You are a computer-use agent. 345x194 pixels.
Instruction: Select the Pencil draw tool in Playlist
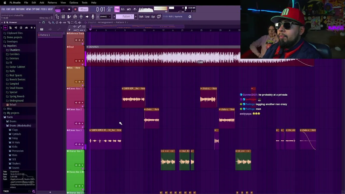(x=49, y=22)
